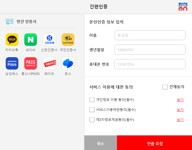Screen dimensions: 192x150
Task: Focus the 생년월일 input field
Action: pyautogui.click(x=150, y=50)
